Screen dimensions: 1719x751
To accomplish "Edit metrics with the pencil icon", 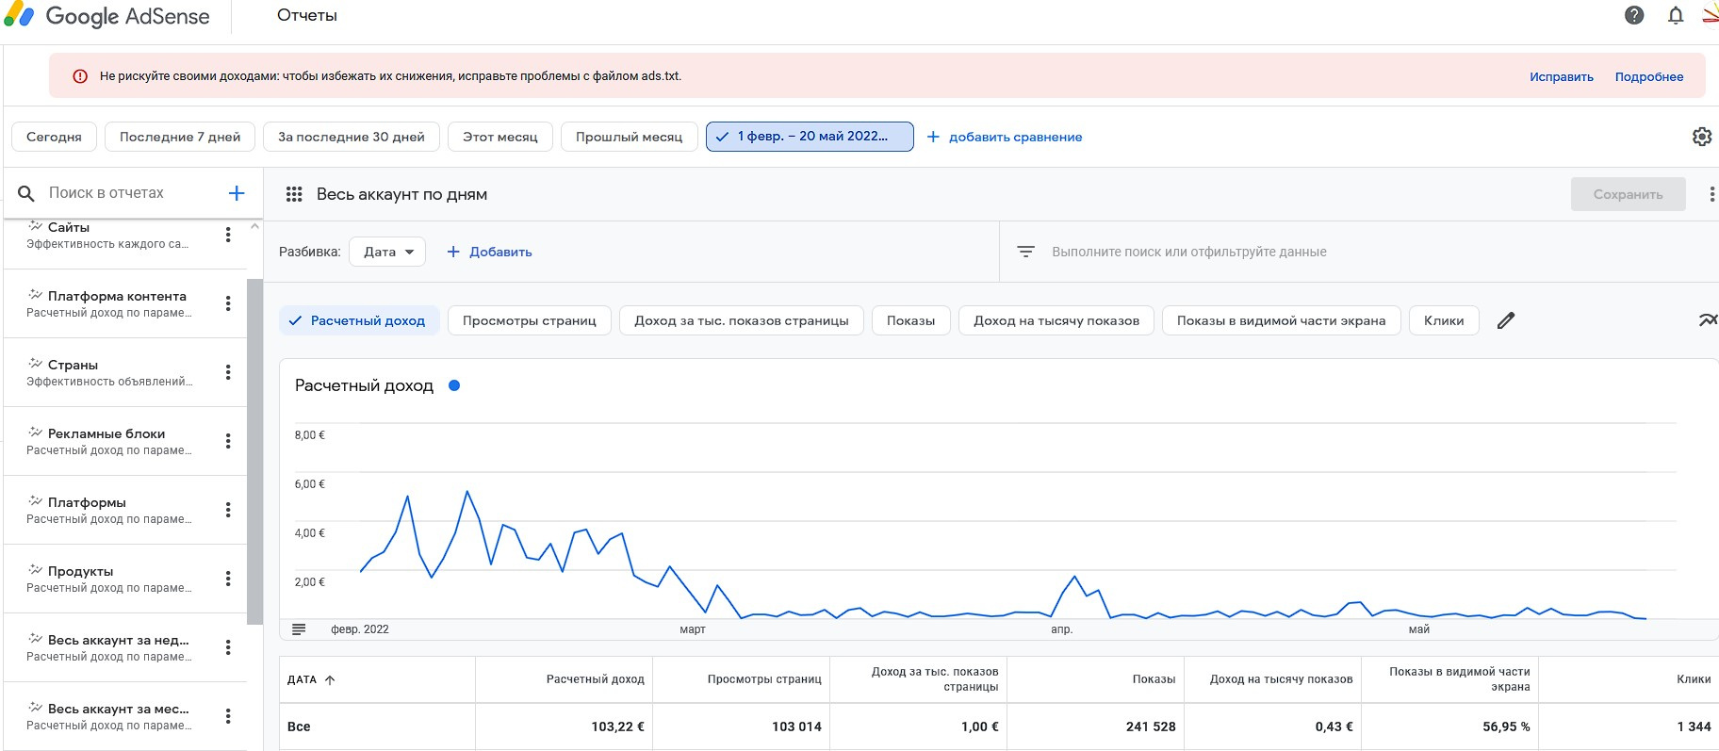I will coord(1506,320).
